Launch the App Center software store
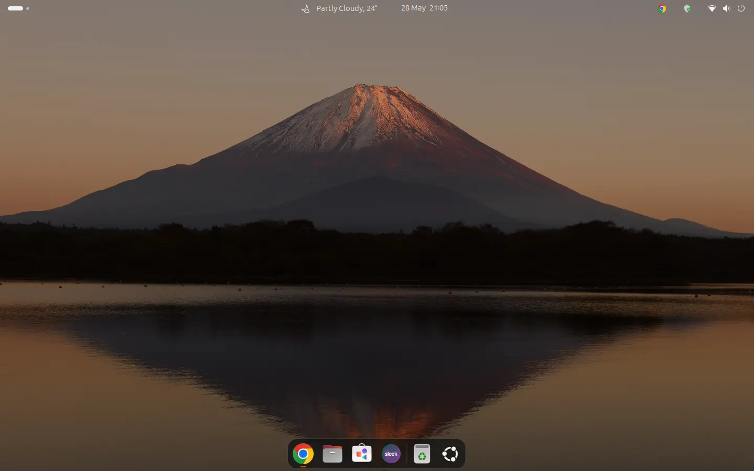754x471 pixels. pyautogui.click(x=362, y=454)
